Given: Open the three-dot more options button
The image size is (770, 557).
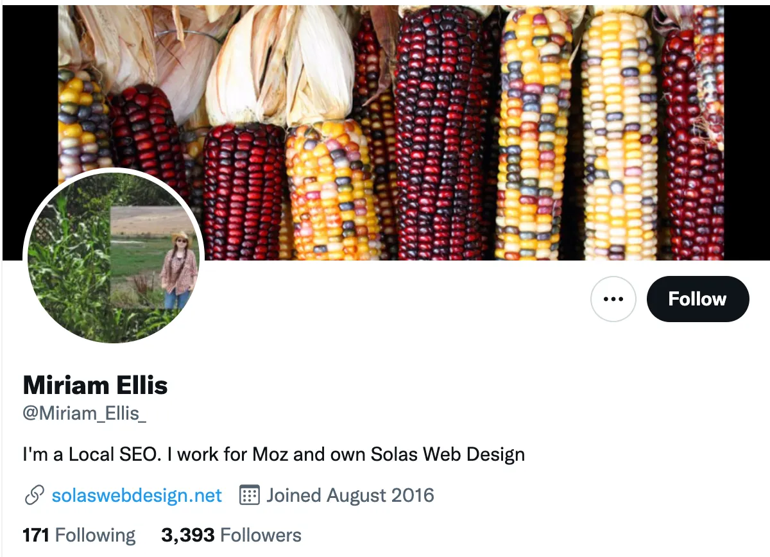Looking at the screenshot, I should [613, 299].
